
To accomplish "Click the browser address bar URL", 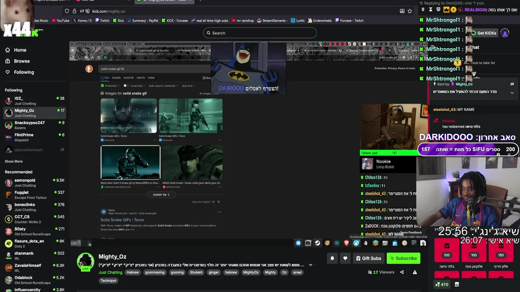I will [108, 11].
